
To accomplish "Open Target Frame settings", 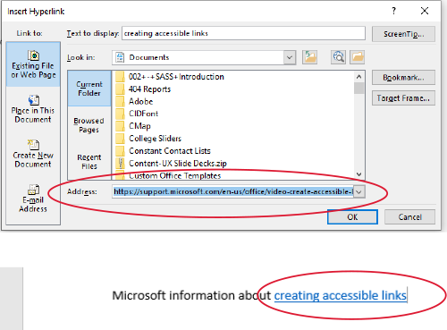I will (403, 98).
